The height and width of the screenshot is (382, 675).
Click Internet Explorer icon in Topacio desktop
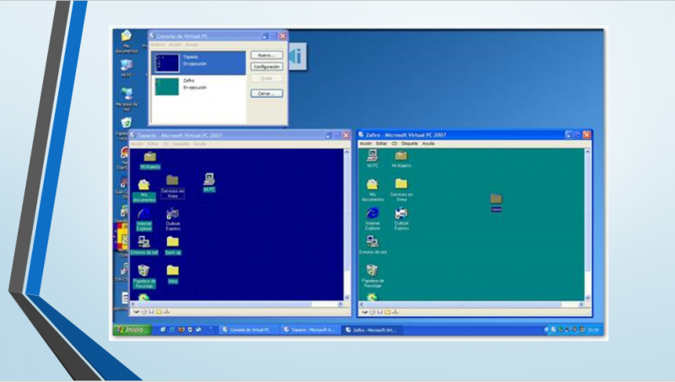[x=143, y=219]
